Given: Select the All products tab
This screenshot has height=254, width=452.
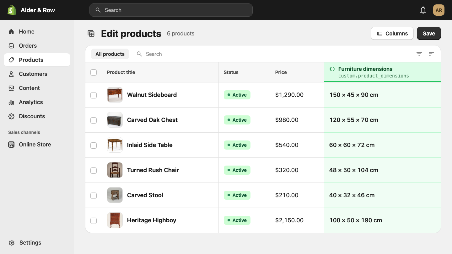Looking at the screenshot, I should coord(110,54).
